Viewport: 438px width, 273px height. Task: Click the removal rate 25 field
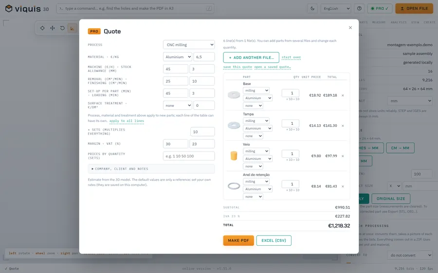[175, 81]
